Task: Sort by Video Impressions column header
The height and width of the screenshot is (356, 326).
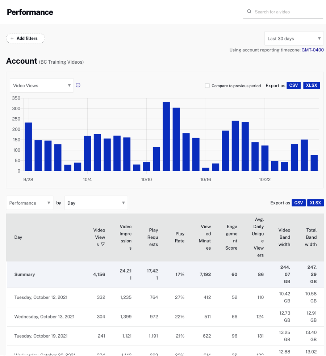Action: [126, 237]
